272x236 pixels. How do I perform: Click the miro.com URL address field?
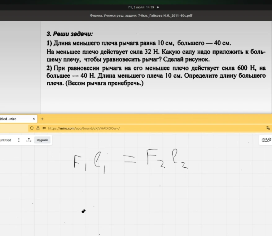pos(84,128)
